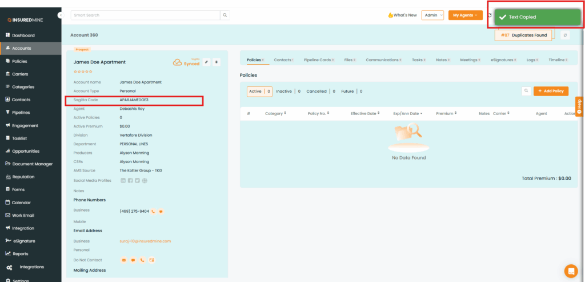Click the phone call icon beside the business number
585x282 pixels.
click(x=154, y=211)
